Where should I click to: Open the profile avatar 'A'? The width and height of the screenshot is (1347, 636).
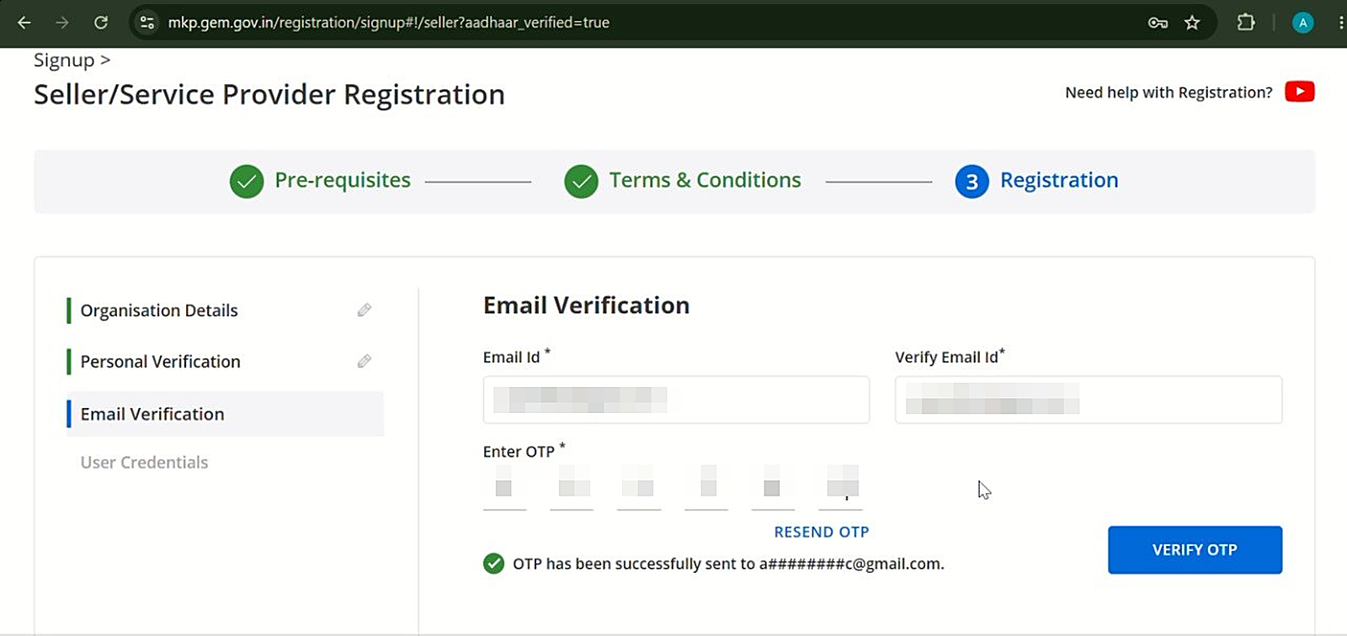tap(1302, 23)
